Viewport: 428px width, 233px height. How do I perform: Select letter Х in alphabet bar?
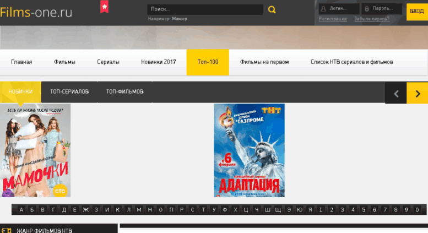coord(235,209)
